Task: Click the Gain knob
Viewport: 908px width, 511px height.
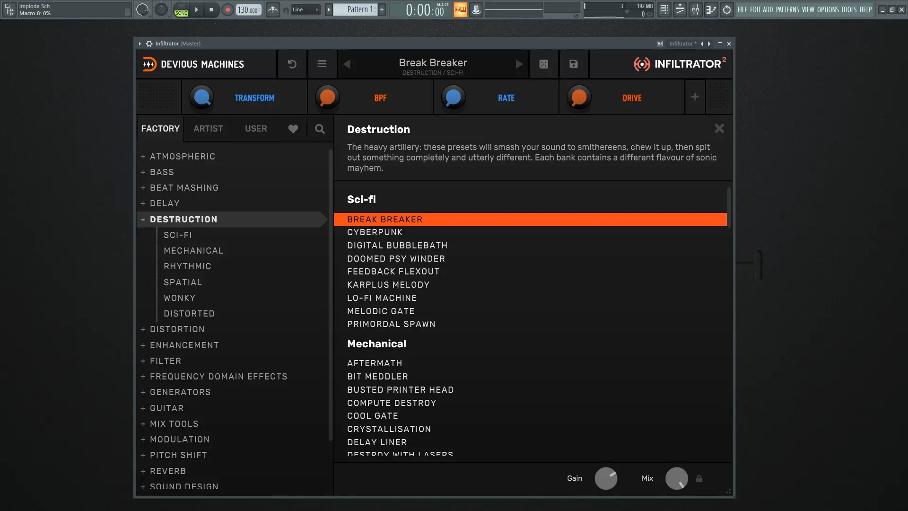Action: (x=605, y=478)
